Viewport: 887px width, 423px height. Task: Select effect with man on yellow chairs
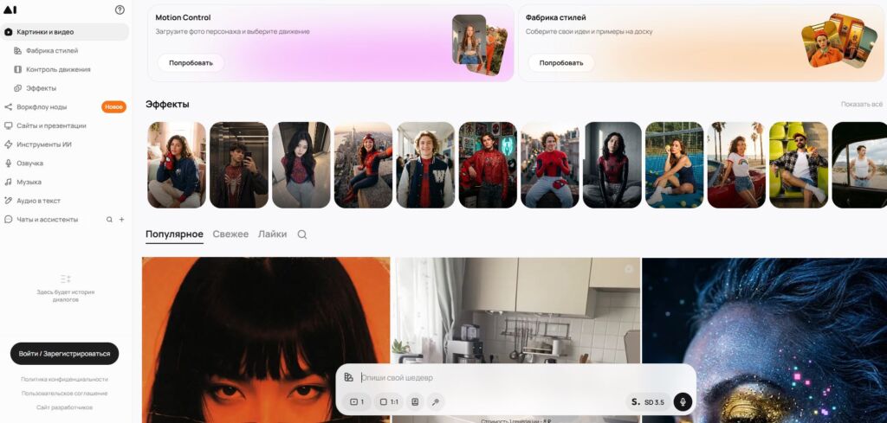coord(799,165)
